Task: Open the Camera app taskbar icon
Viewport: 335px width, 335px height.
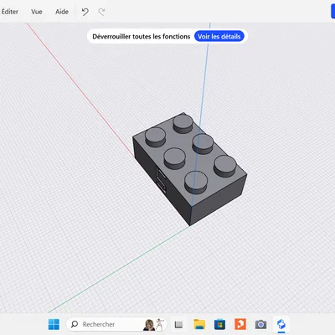Action: tap(260, 324)
